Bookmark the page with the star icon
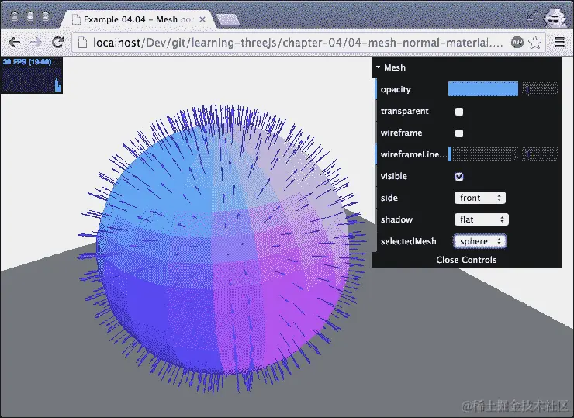574x418 pixels. click(x=535, y=43)
